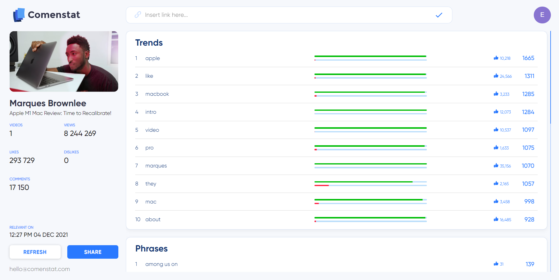559x280 pixels.
Task: Click the mac sentiment bar
Action: click(371, 202)
